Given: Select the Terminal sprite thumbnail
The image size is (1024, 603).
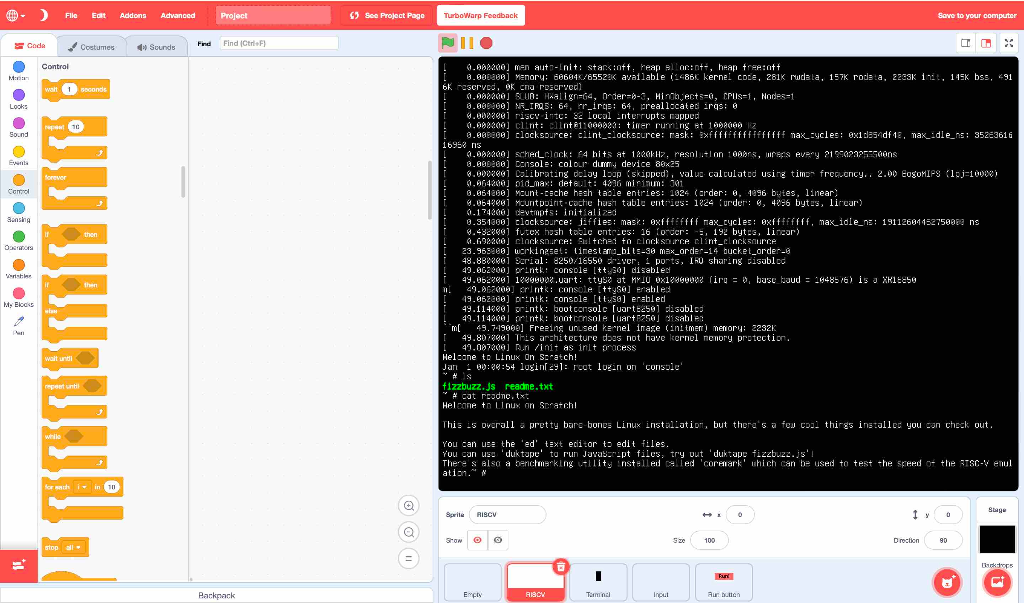Looking at the screenshot, I should coord(598,582).
